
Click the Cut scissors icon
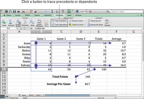[23, 12]
